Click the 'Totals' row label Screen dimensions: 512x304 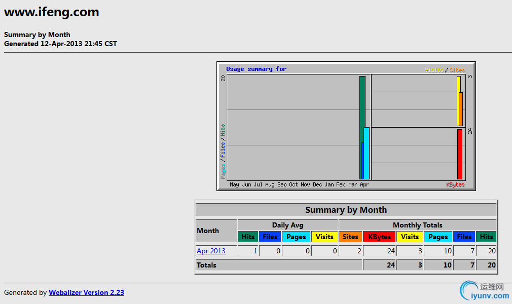(206, 265)
